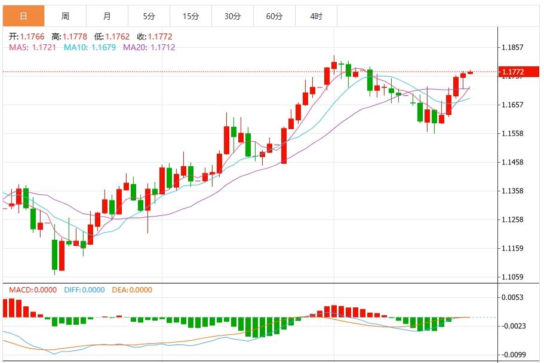
Task: Select the 5分 five-minute timeframe
Action: (x=149, y=17)
